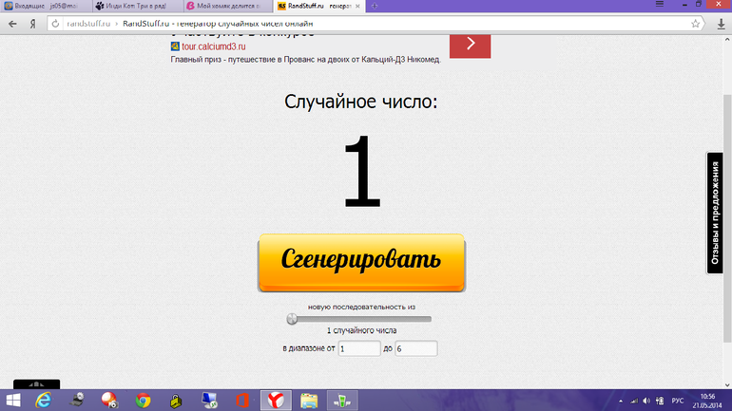This screenshot has height=411, width=732.
Task: Open the tour.calciumd3.ru ad link
Action: (x=206, y=46)
